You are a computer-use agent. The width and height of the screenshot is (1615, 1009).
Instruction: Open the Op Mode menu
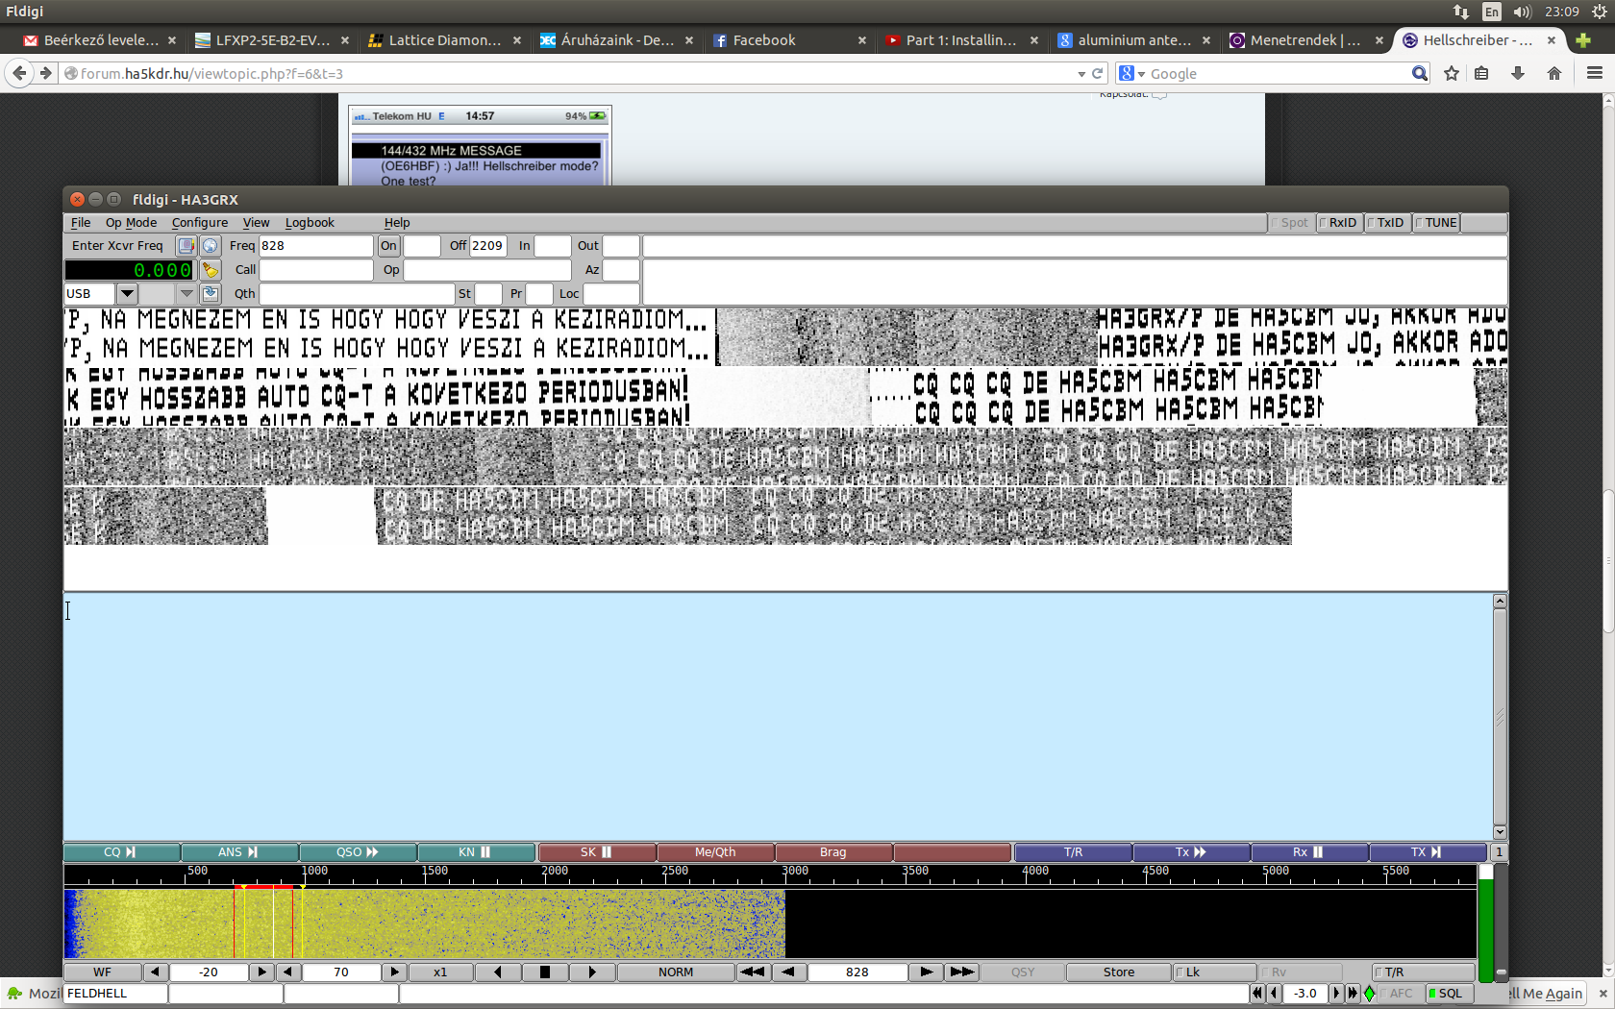click(x=131, y=223)
